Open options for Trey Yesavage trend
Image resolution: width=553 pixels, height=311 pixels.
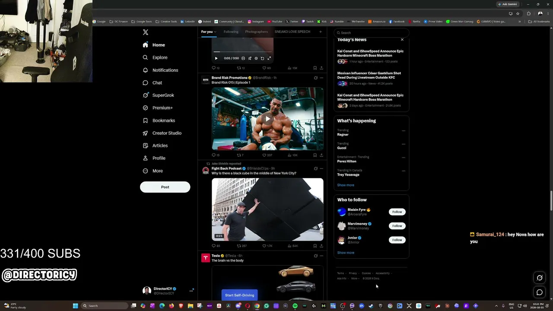pyautogui.click(x=404, y=171)
